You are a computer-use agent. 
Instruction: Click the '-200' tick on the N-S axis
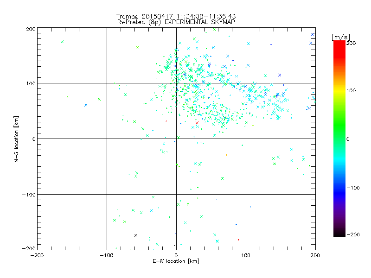[29, 248]
